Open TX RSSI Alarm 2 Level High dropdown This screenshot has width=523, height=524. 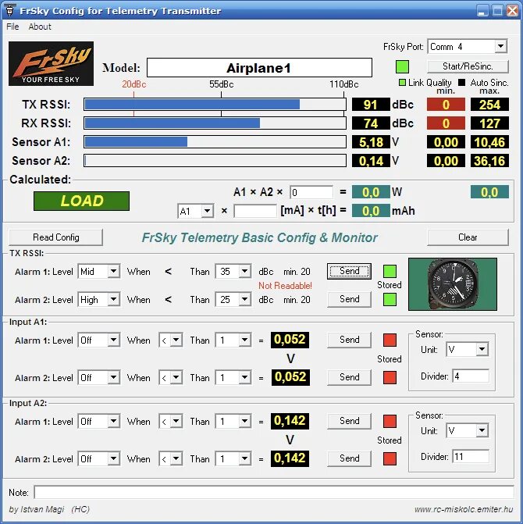[99, 299]
